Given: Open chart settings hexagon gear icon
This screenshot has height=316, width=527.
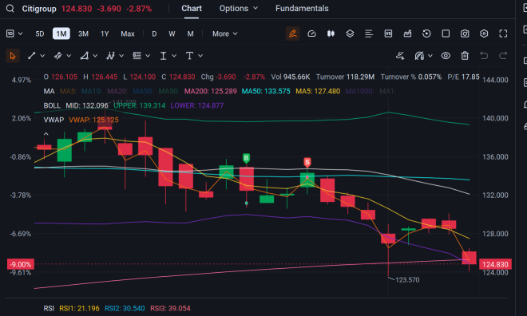Looking at the screenshot, I should click(484, 34).
